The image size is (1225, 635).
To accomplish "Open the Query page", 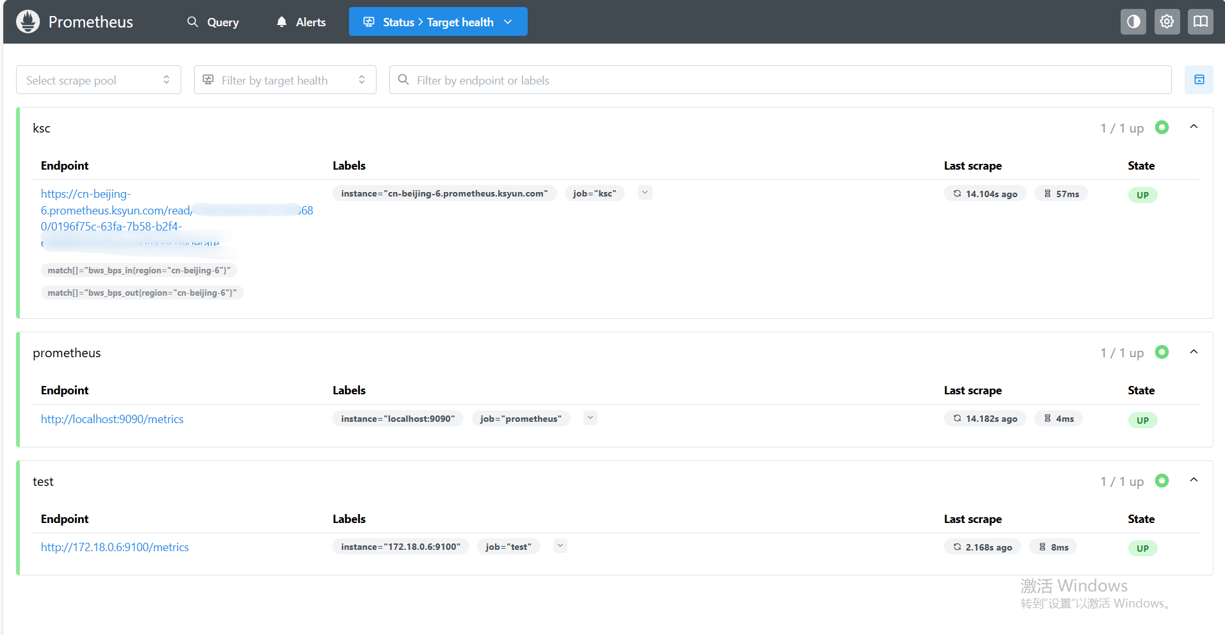I will [x=213, y=22].
